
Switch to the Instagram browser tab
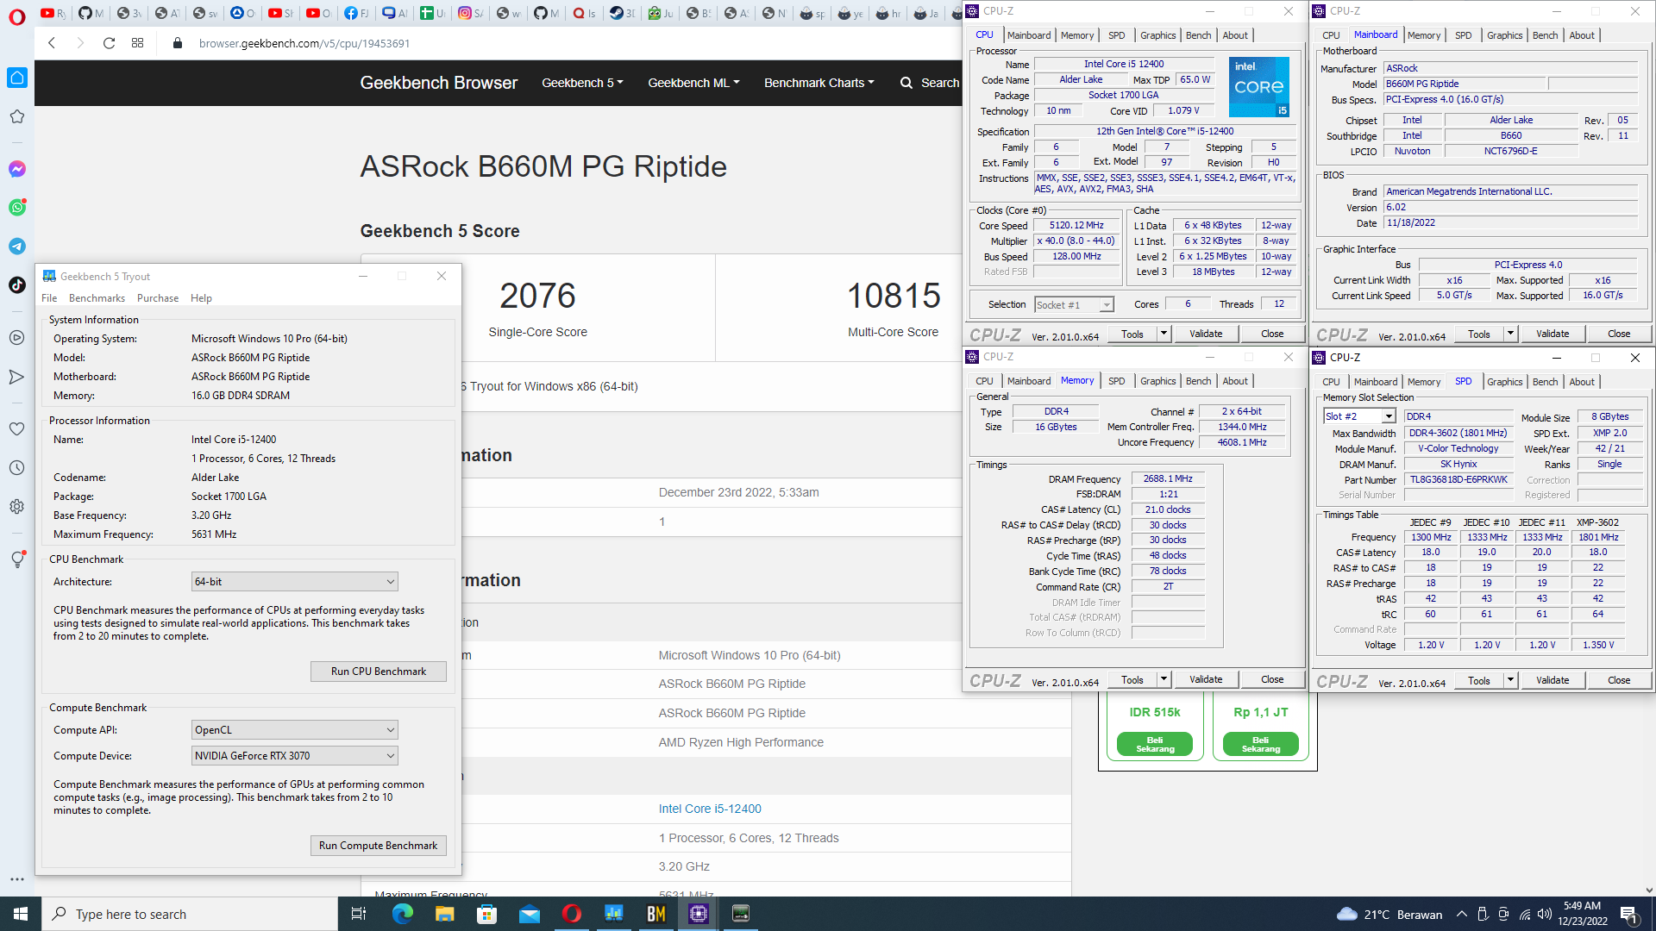tap(470, 13)
